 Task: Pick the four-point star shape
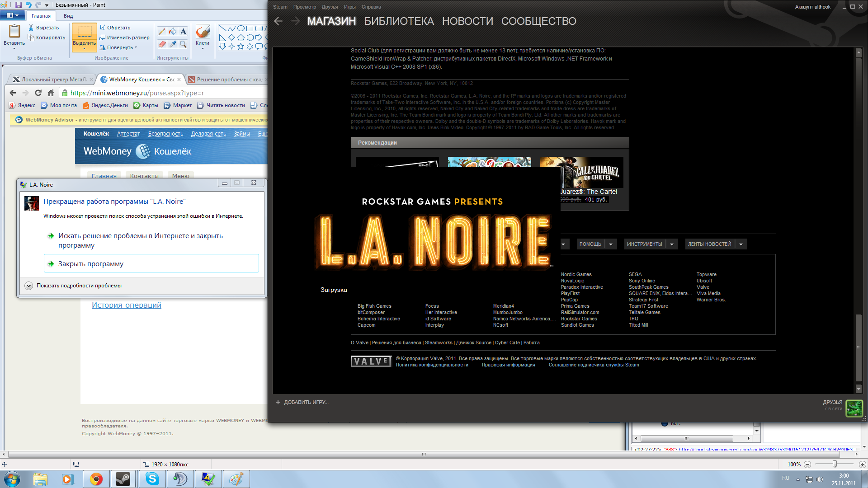(x=231, y=47)
